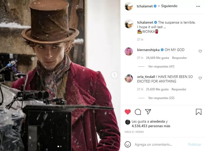Reply to kiernanshipka's comment
This screenshot has width=205, height=151.
(179, 58)
